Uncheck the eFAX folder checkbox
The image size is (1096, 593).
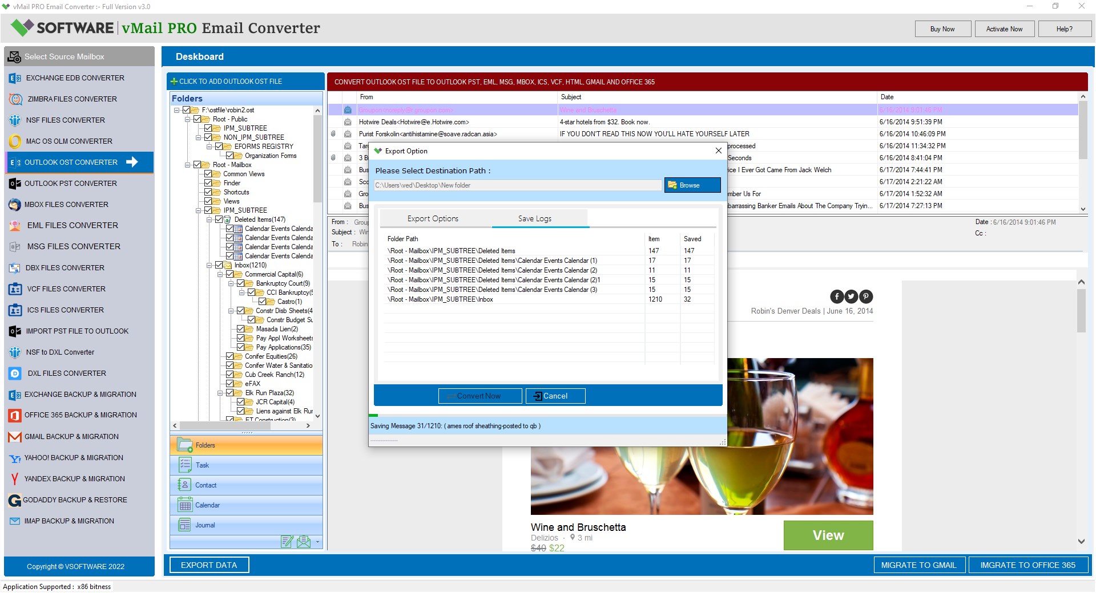coord(230,384)
